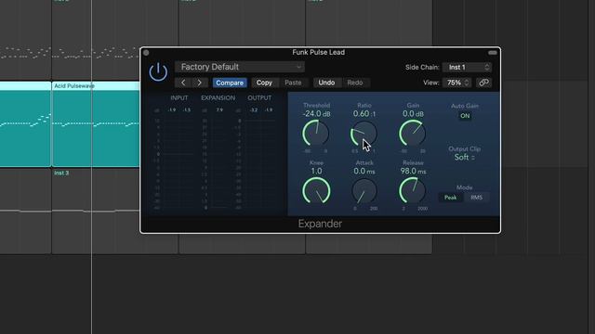Click the Redo button
The width and height of the screenshot is (595, 334).
pyautogui.click(x=355, y=83)
